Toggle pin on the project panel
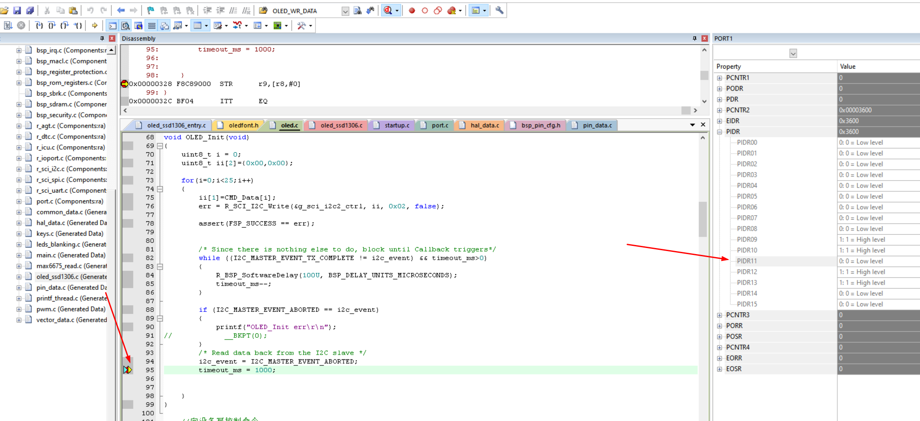The width and height of the screenshot is (920, 421). click(x=102, y=38)
